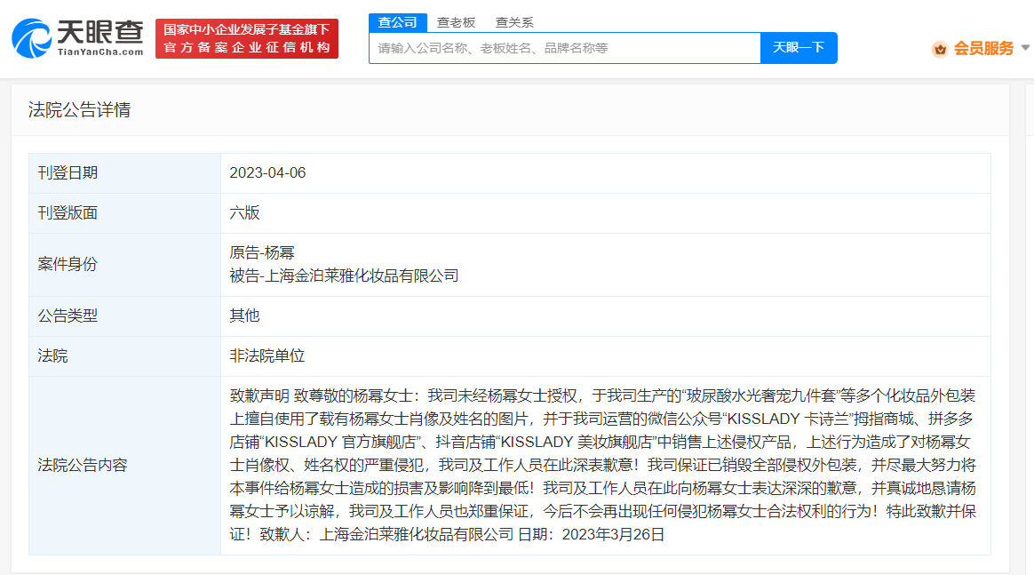Click the 刊登日期 row label
The width and height of the screenshot is (1034, 575).
(68, 172)
